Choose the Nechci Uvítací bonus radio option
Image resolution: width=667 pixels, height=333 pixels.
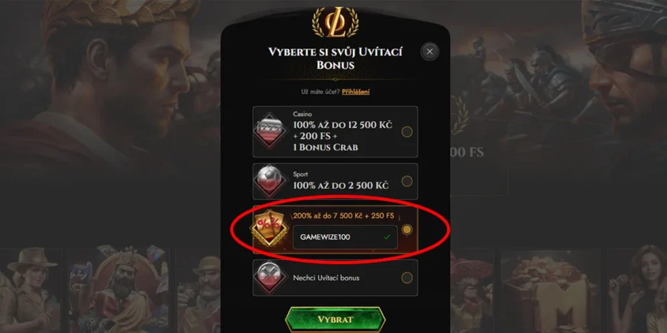pyautogui.click(x=407, y=278)
